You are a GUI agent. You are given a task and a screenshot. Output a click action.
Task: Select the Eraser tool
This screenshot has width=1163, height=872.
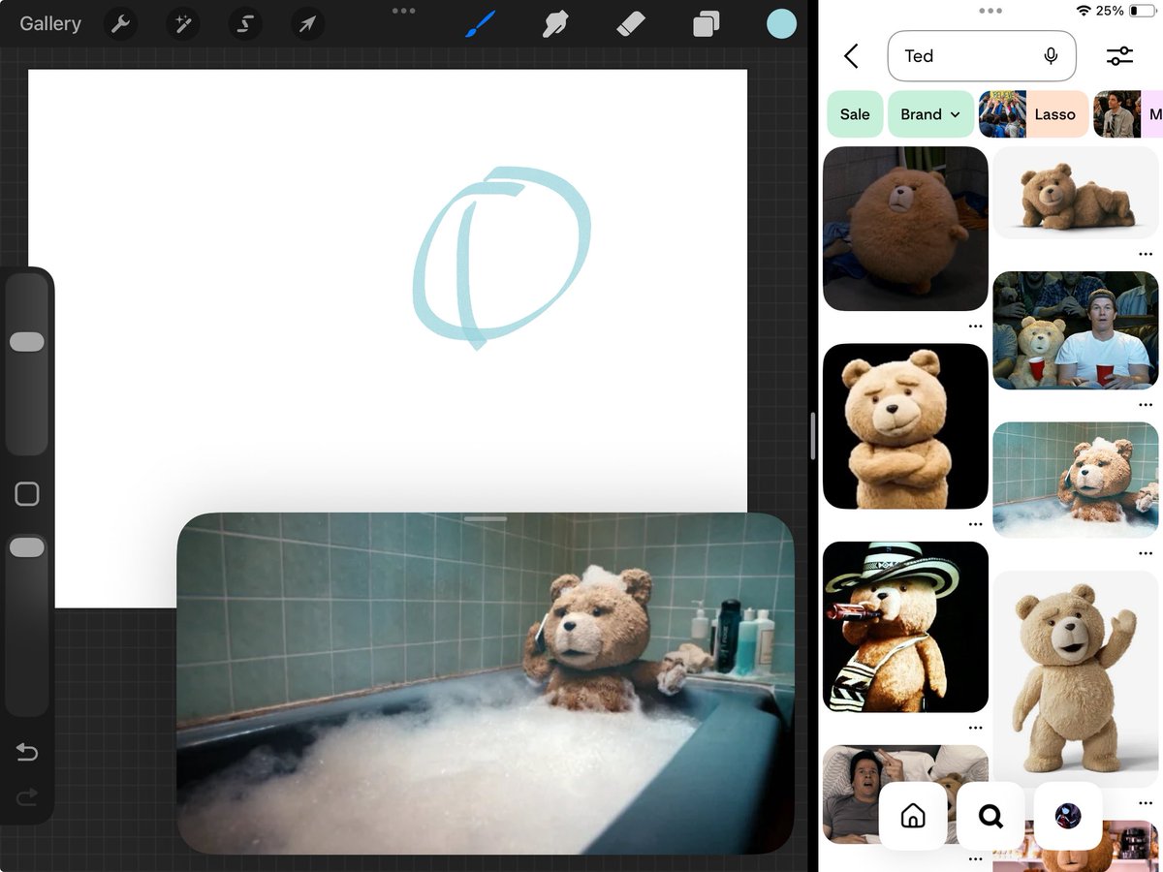631,24
